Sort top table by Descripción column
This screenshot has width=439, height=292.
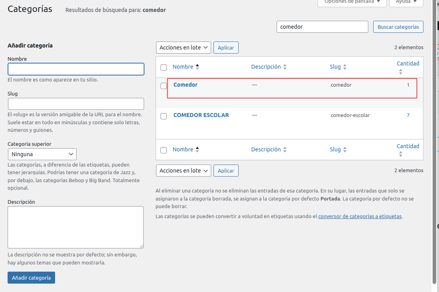(266, 67)
